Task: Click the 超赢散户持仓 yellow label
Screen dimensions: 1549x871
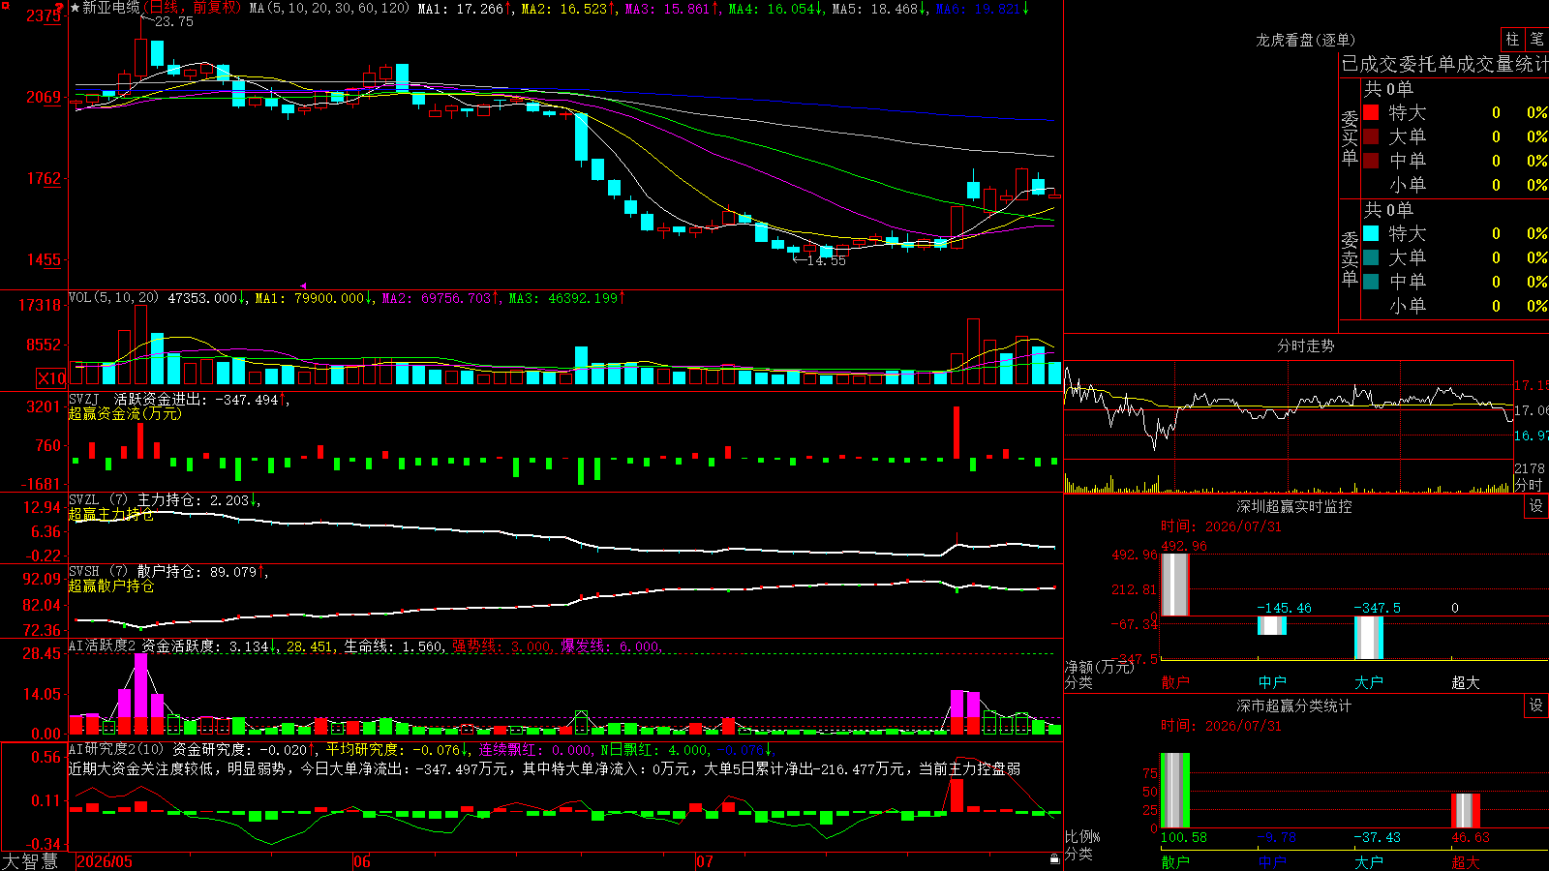Action: (111, 586)
